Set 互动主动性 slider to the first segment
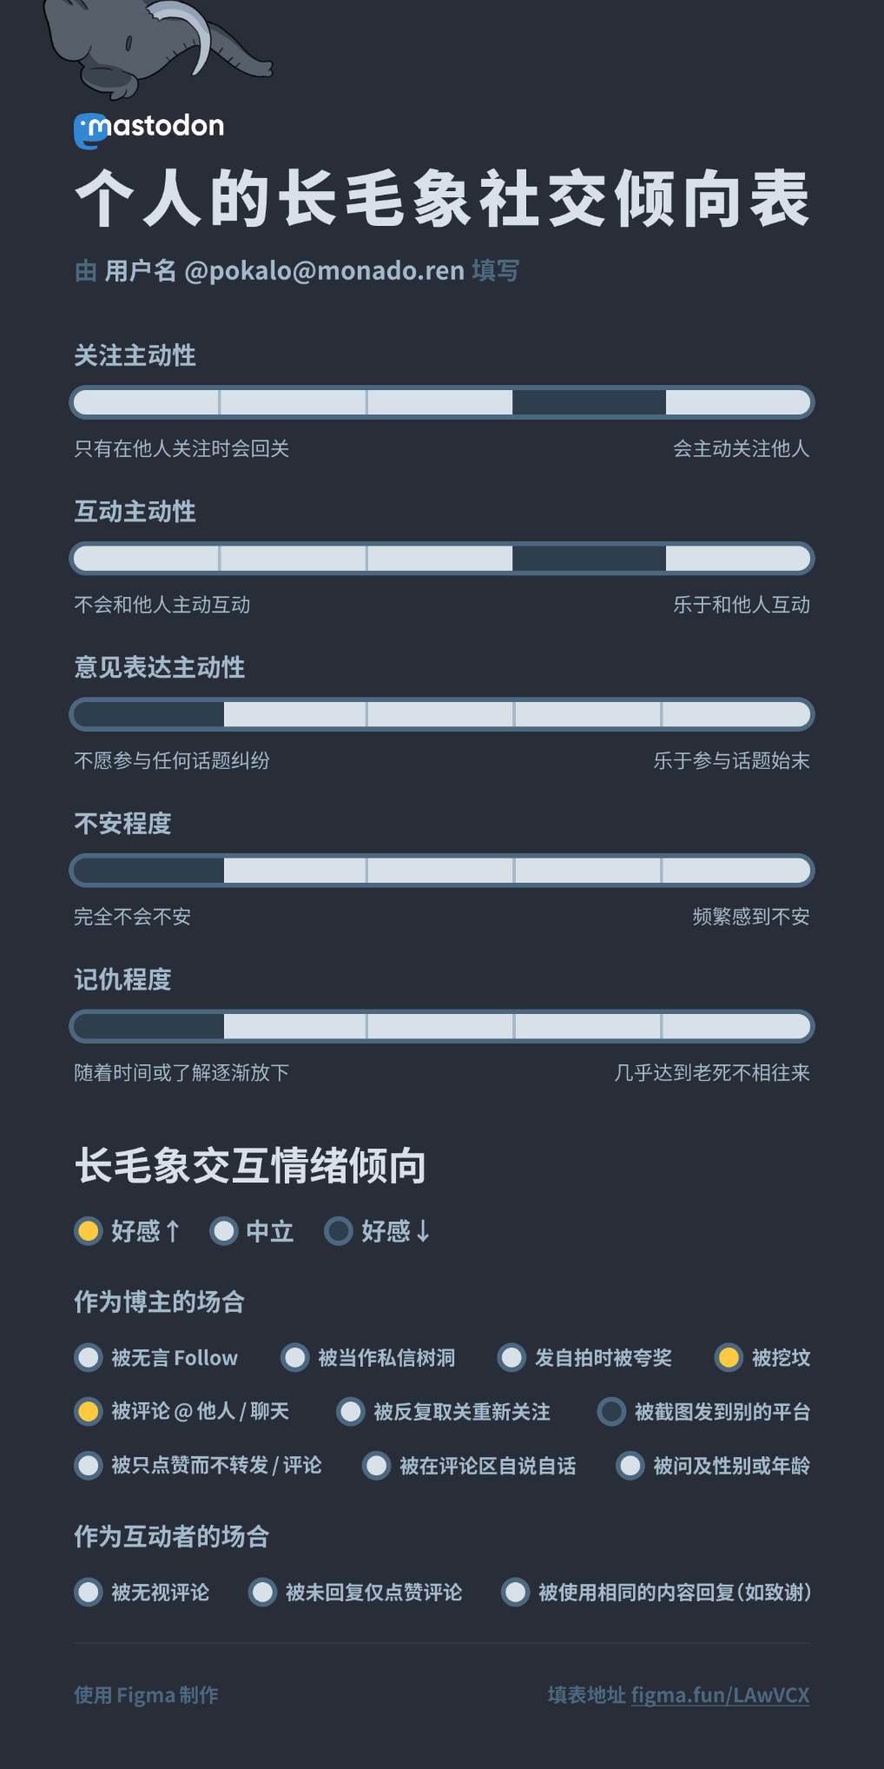 [148, 559]
